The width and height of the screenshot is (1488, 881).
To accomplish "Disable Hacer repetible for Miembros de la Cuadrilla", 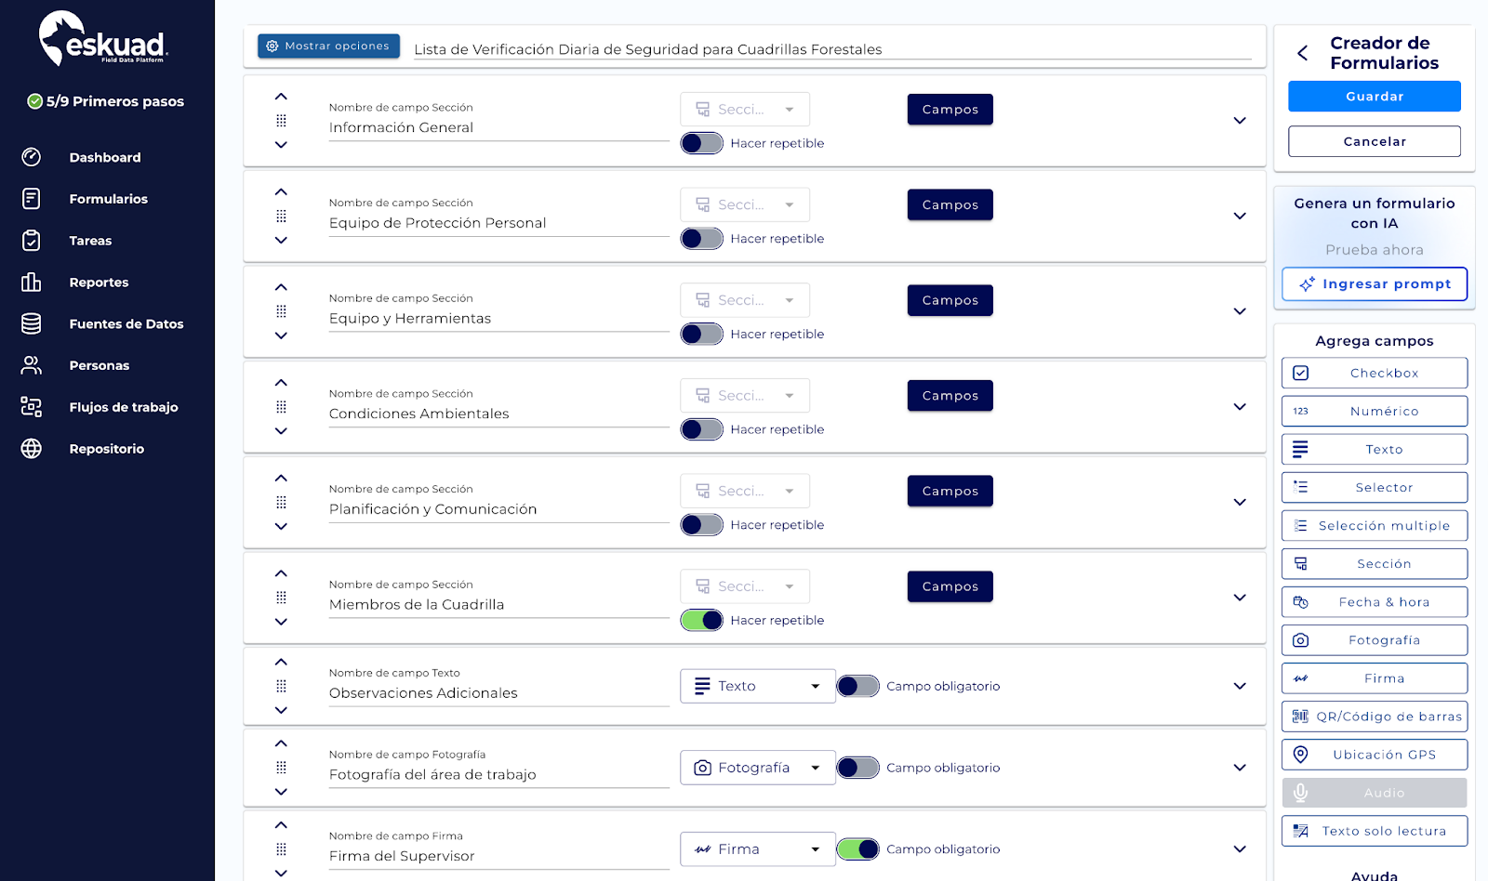I will (x=702, y=620).
